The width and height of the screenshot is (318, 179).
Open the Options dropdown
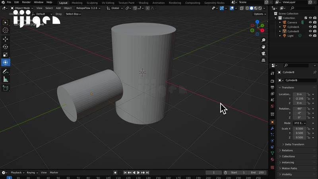[x=260, y=14]
